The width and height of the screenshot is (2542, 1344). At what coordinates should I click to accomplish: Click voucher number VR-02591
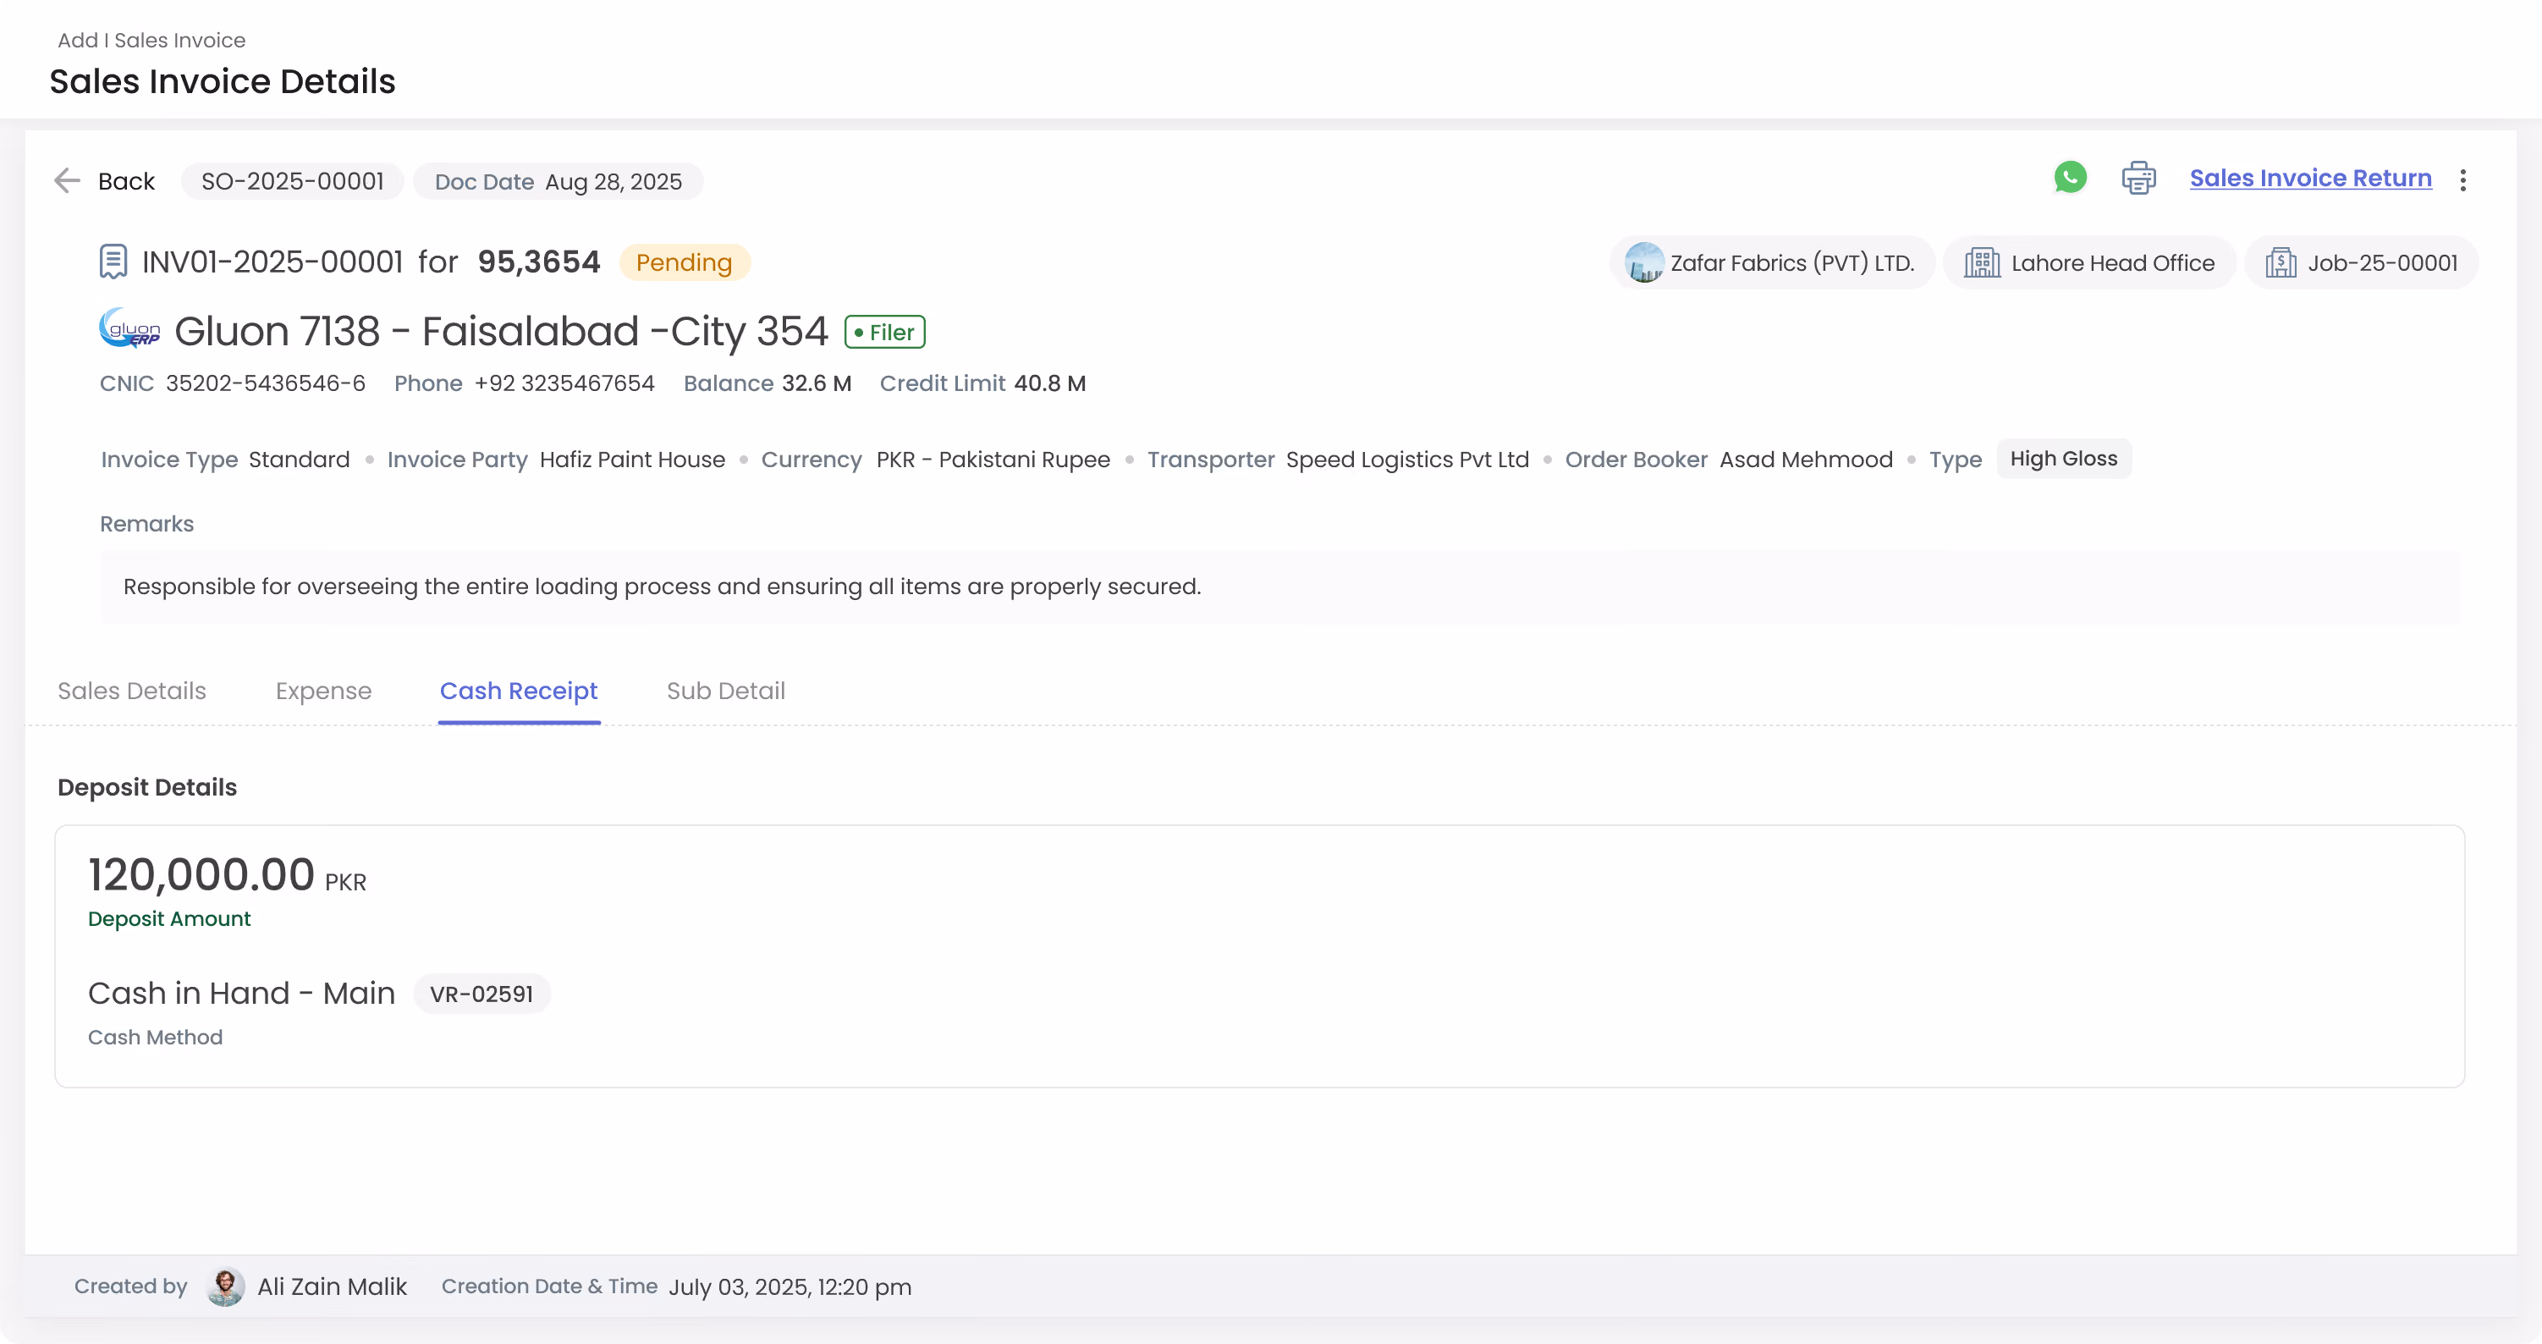click(481, 994)
